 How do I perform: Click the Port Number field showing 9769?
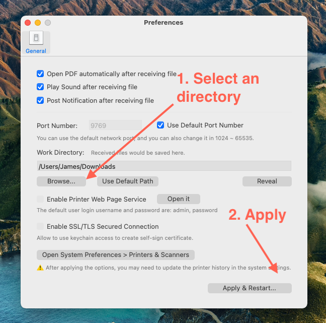coord(115,125)
